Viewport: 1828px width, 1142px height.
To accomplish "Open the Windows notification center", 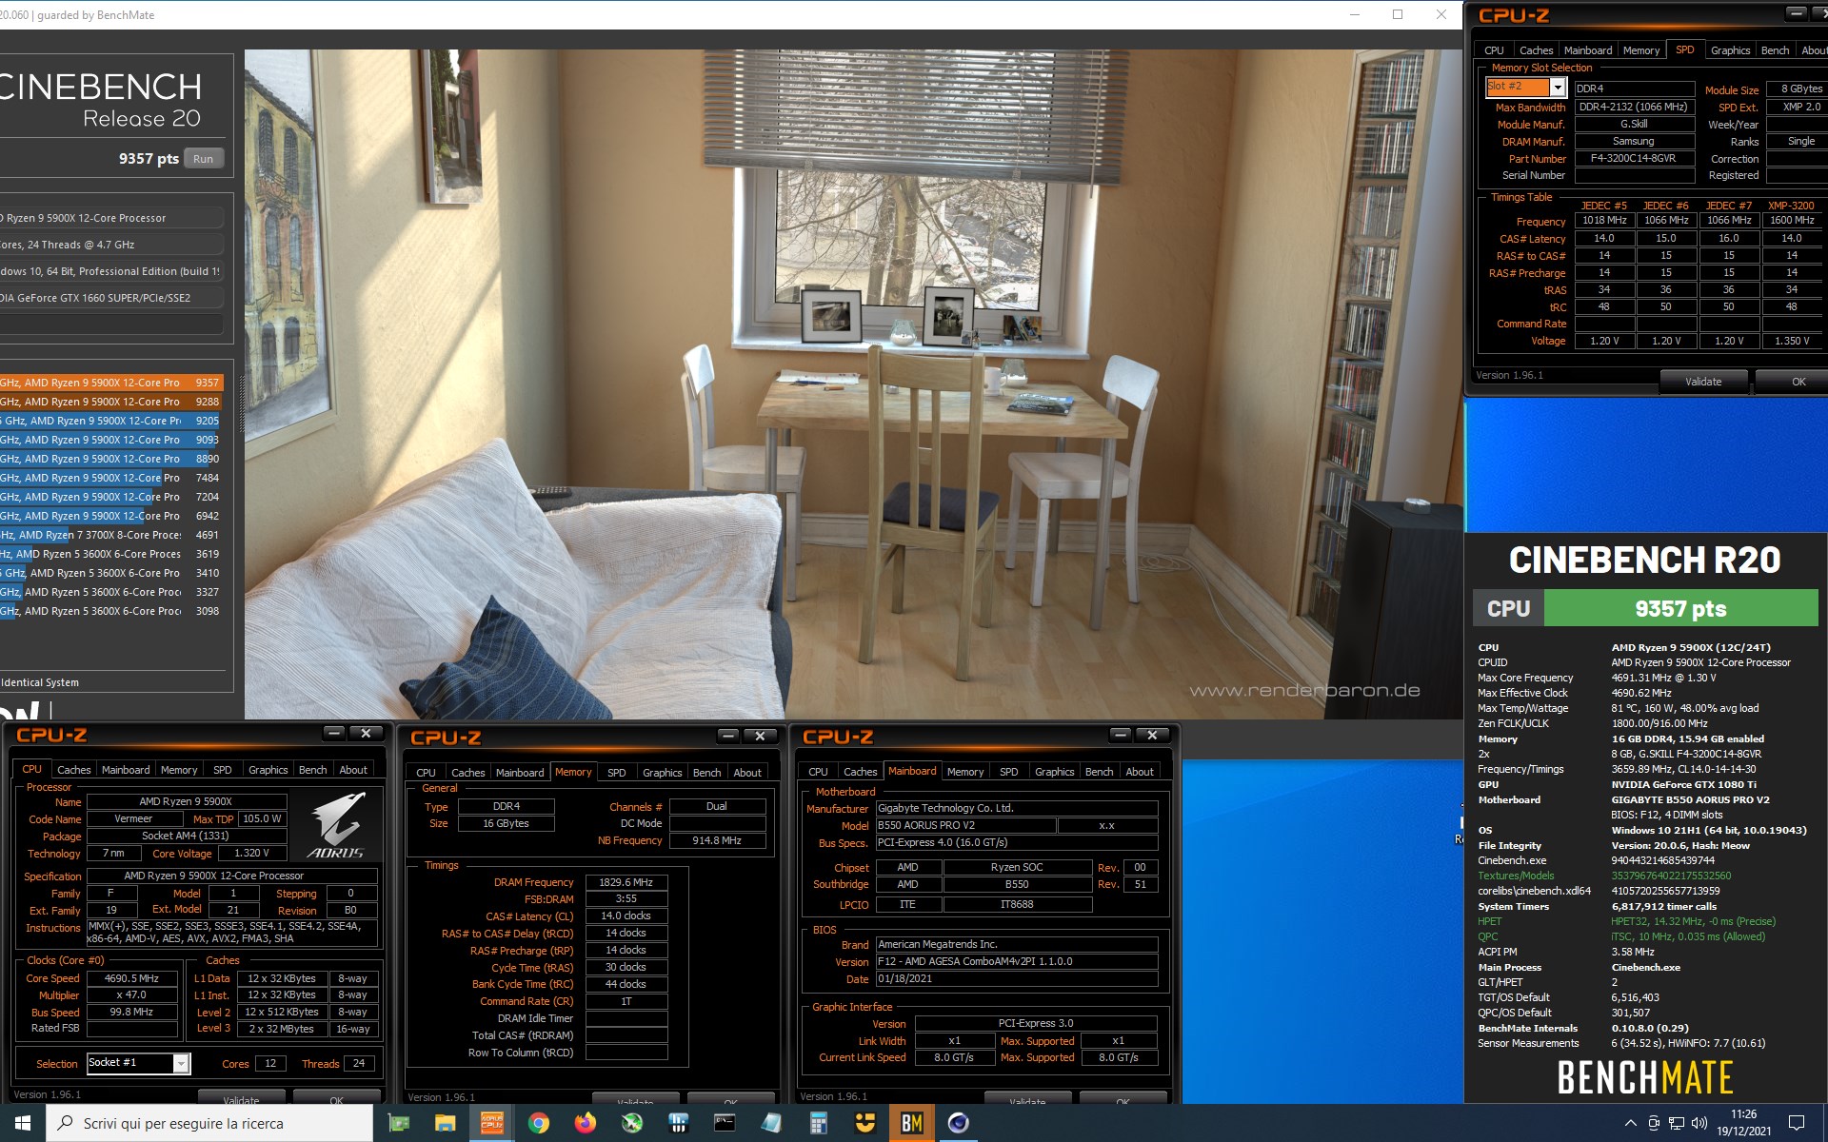I will coord(1797,1123).
